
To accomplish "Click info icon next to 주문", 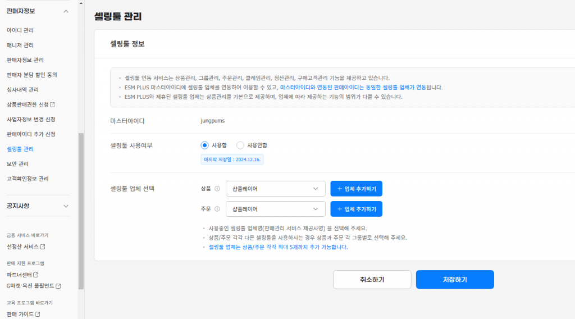I will point(217,209).
